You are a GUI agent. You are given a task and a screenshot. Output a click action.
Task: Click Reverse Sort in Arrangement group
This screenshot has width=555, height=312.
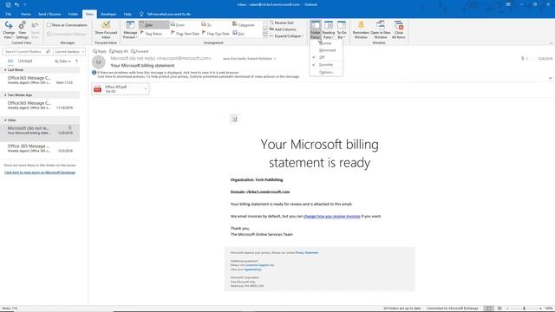(282, 23)
